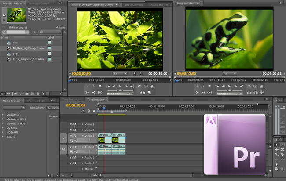The image size is (286, 181).
Task: Toggle Loop in Source monitor
Action: coord(139,87)
